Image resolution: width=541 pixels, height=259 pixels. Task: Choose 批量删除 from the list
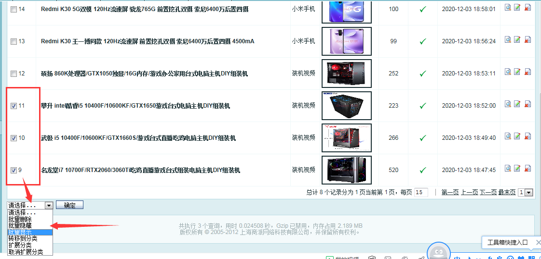pos(30,219)
